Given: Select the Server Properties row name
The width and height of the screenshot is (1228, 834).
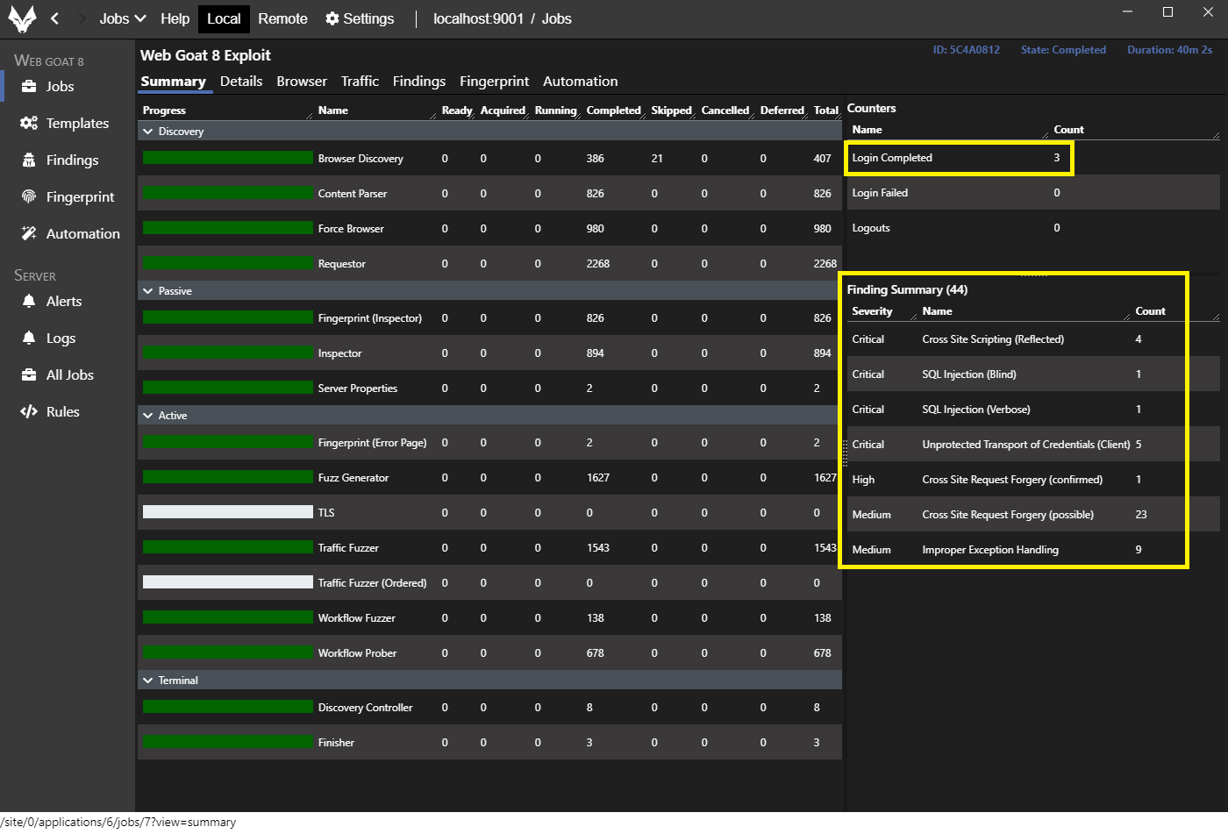Looking at the screenshot, I should [358, 388].
